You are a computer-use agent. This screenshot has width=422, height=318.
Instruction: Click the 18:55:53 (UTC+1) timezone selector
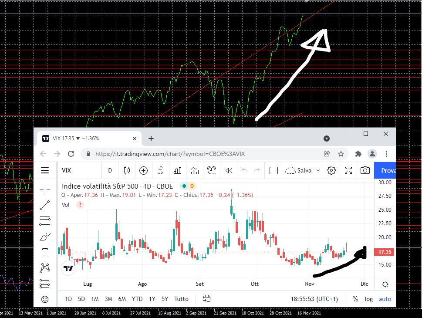pyautogui.click(x=314, y=299)
